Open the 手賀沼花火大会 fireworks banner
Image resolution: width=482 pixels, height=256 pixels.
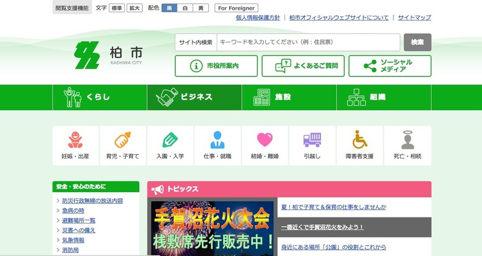point(211,228)
